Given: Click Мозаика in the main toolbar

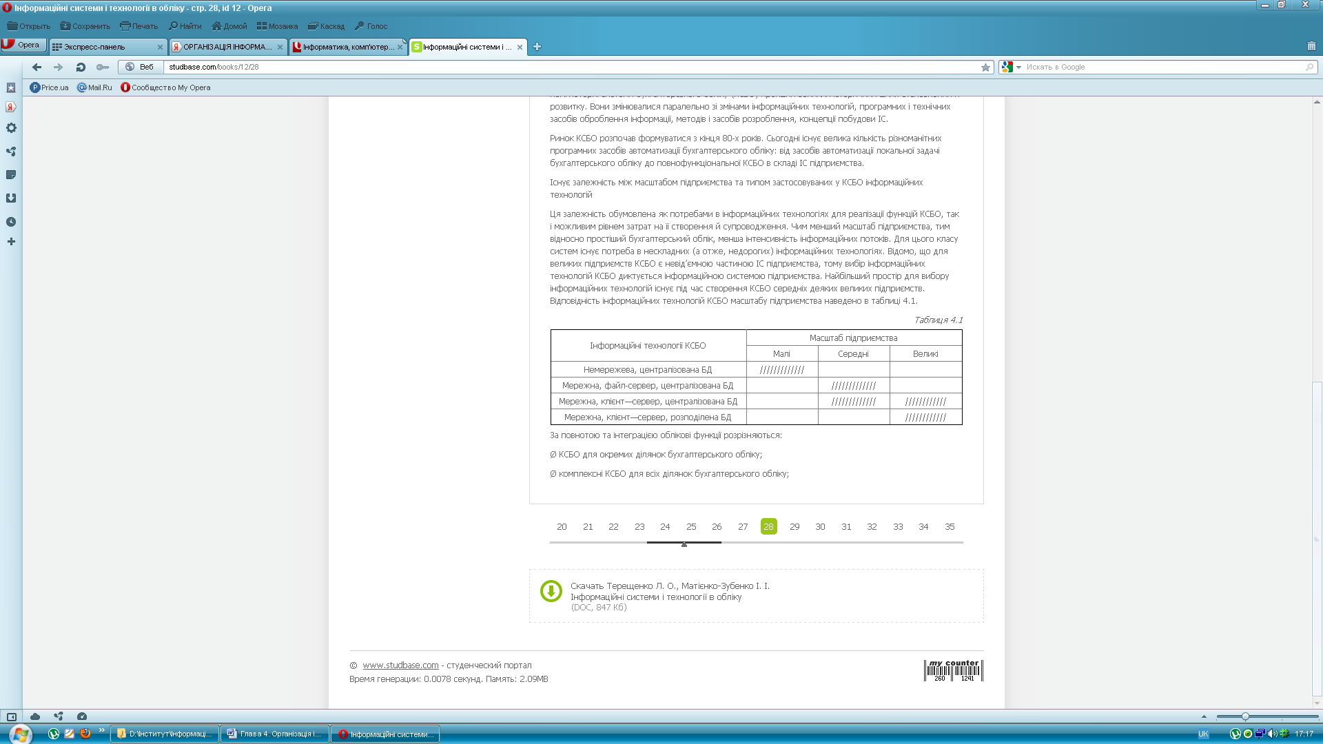Looking at the screenshot, I should point(277,26).
